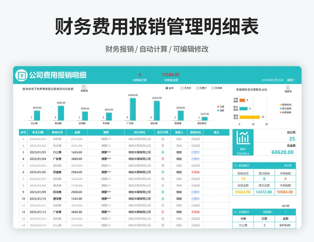Click teal 提交报销 legend swatch

(281, 108)
